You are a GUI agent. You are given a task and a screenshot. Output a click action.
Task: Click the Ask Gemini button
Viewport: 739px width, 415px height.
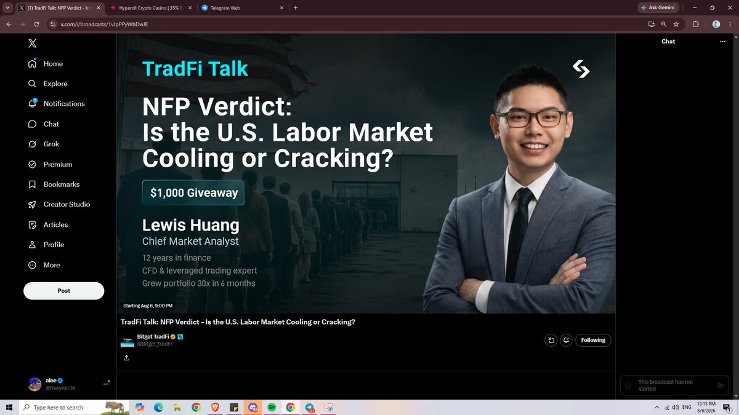(658, 8)
